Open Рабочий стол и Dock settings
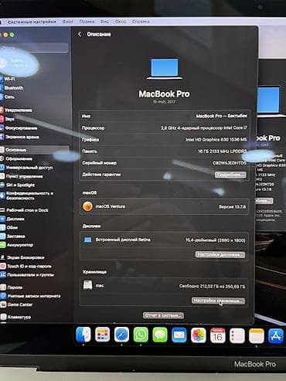The width and height of the screenshot is (286, 381). (25, 210)
